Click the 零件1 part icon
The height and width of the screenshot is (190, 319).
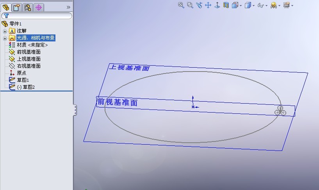click(5, 23)
